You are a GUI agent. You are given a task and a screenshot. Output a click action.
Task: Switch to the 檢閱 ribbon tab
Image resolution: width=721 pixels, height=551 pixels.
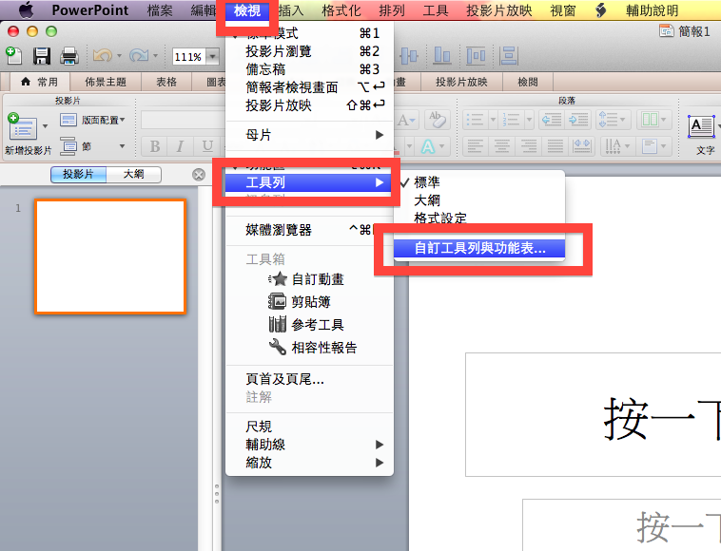click(527, 83)
